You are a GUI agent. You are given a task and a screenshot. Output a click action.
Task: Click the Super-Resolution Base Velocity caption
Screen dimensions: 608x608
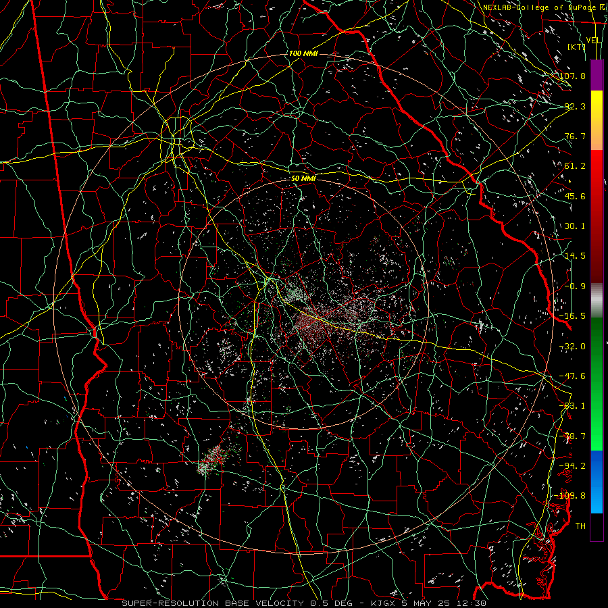(303, 603)
